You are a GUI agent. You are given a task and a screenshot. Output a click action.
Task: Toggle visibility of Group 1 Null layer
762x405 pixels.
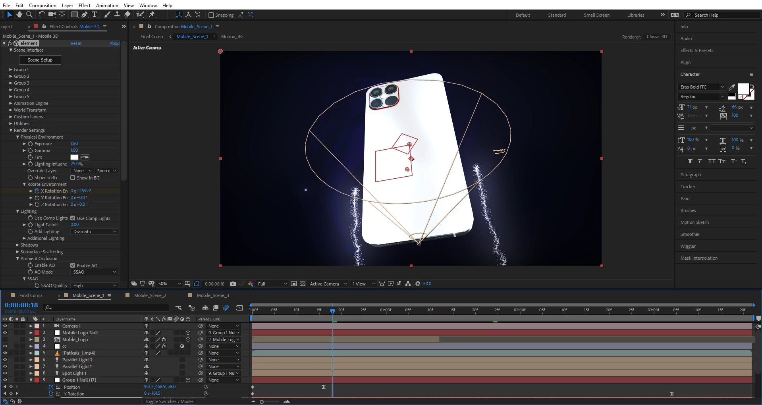click(x=5, y=380)
